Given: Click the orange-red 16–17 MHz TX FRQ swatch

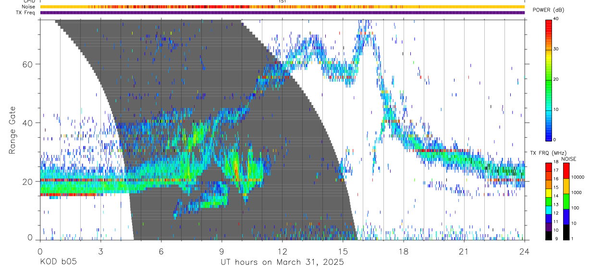Looking at the screenshot, I should click(549, 176).
